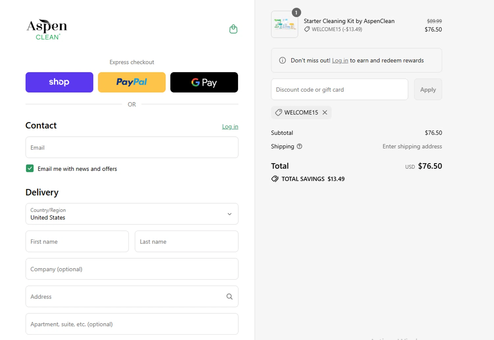The height and width of the screenshot is (340, 494).
Task: Click the info icon in the rewards notice
Action: pos(282,60)
